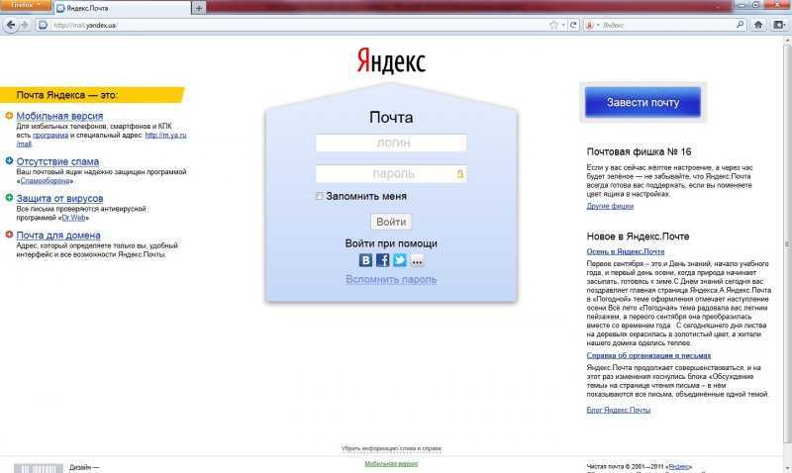Open the http://m.ya.ru/mail link

point(165,136)
